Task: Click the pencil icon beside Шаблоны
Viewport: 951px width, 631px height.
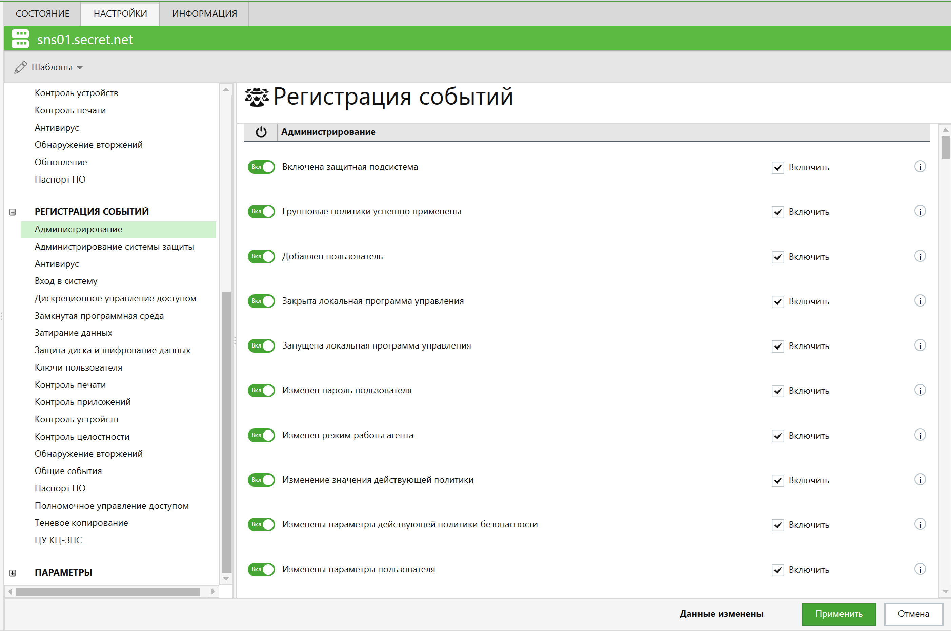Action: coord(21,67)
